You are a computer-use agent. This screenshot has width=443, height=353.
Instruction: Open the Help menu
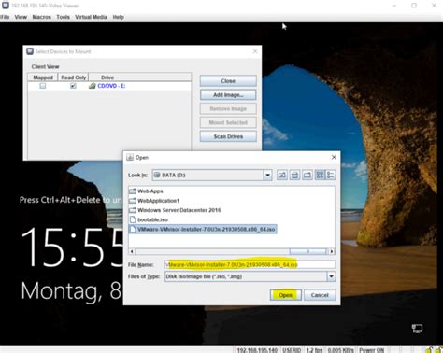(118, 17)
